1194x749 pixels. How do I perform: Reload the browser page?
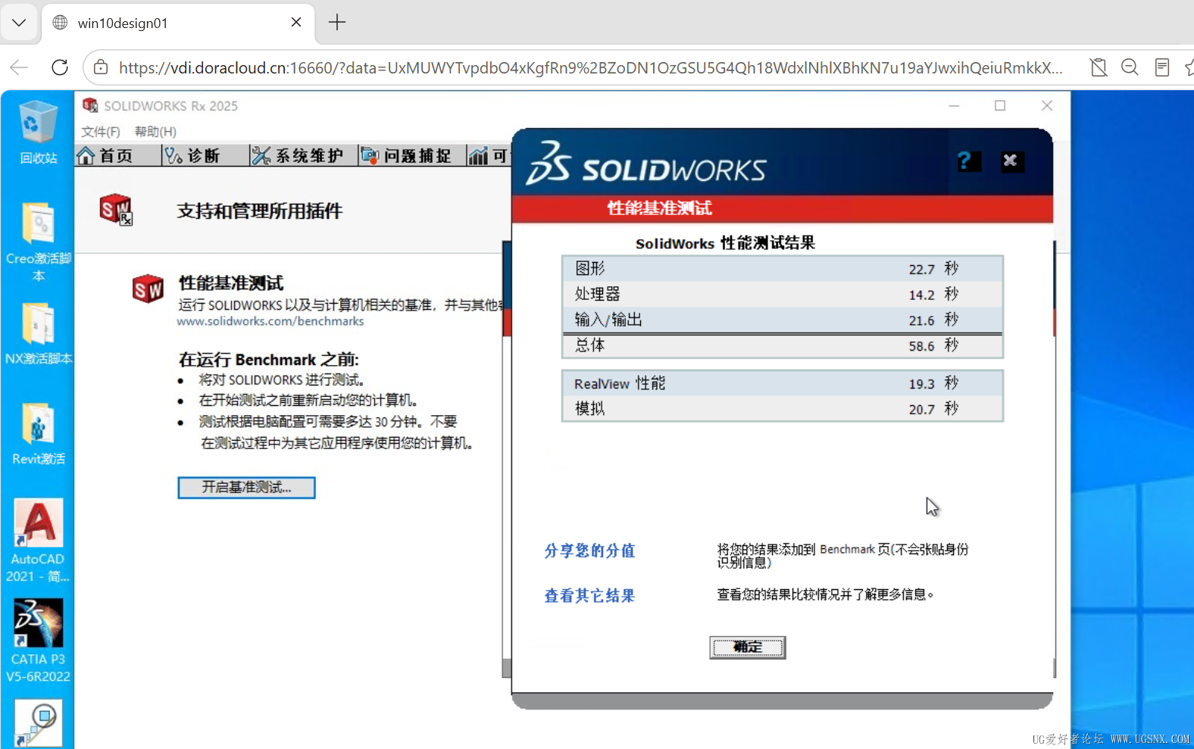pos(60,67)
